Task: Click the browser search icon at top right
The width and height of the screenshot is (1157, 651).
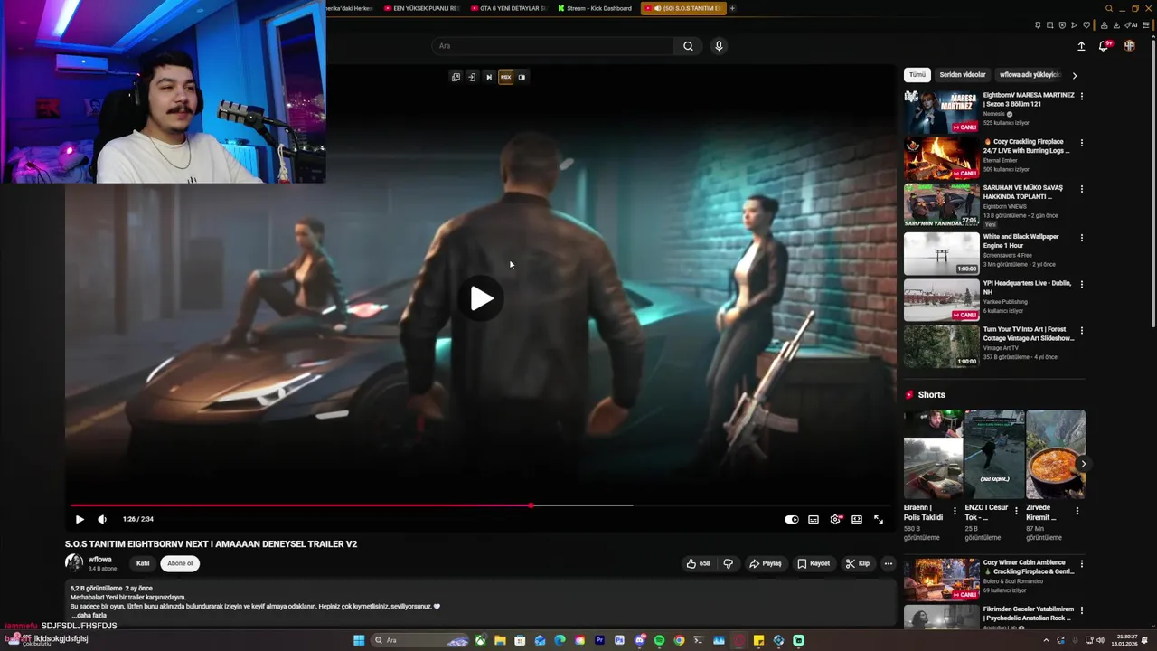Action: pyautogui.click(x=1109, y=8)
